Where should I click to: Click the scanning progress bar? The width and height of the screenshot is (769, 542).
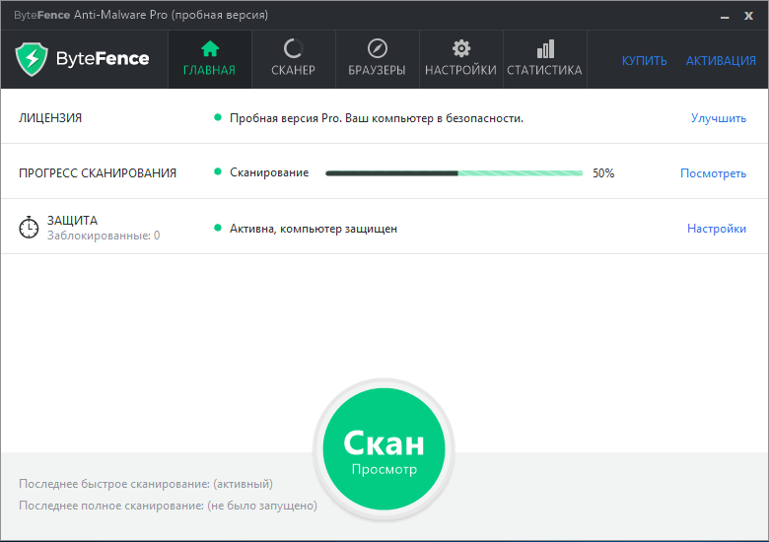454,173
